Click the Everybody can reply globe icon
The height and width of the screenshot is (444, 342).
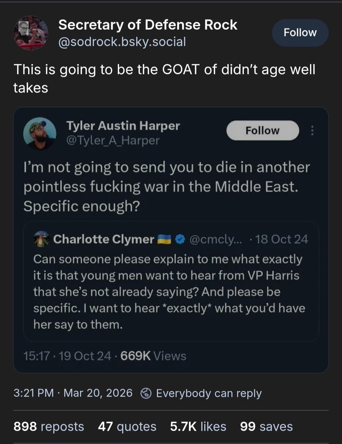point(146,393)
